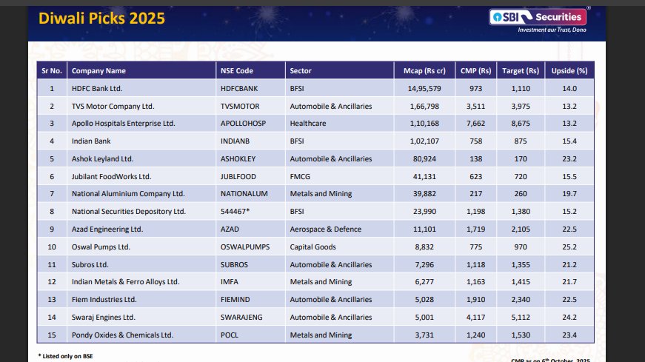The height and width of the screenshot is (362, 645).
Task: Select the Sr No. column header
Action: pyautogui.click(x=52, y=71)
